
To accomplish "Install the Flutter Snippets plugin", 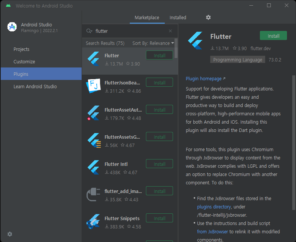I will [x=159, y=218].
